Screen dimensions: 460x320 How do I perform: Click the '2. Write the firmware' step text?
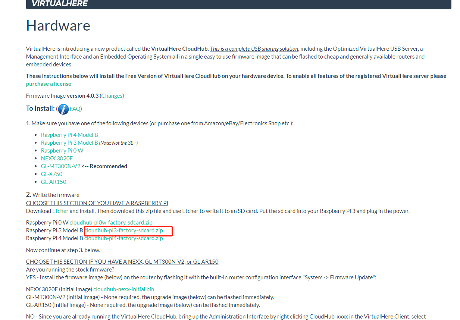53,195
